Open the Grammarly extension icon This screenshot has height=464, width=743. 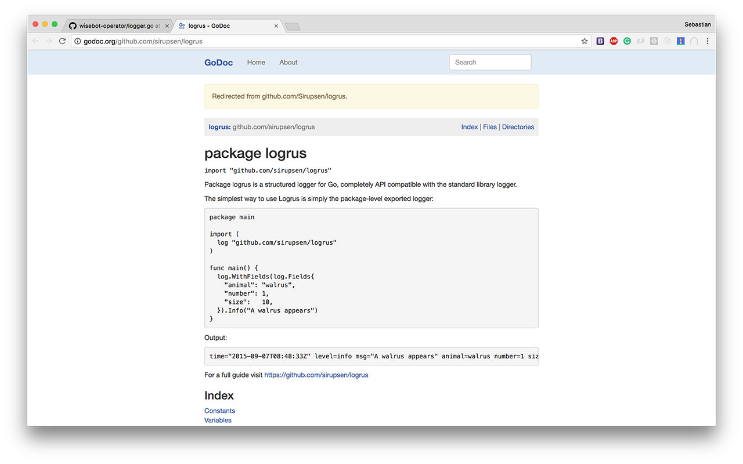coord(627,41)
